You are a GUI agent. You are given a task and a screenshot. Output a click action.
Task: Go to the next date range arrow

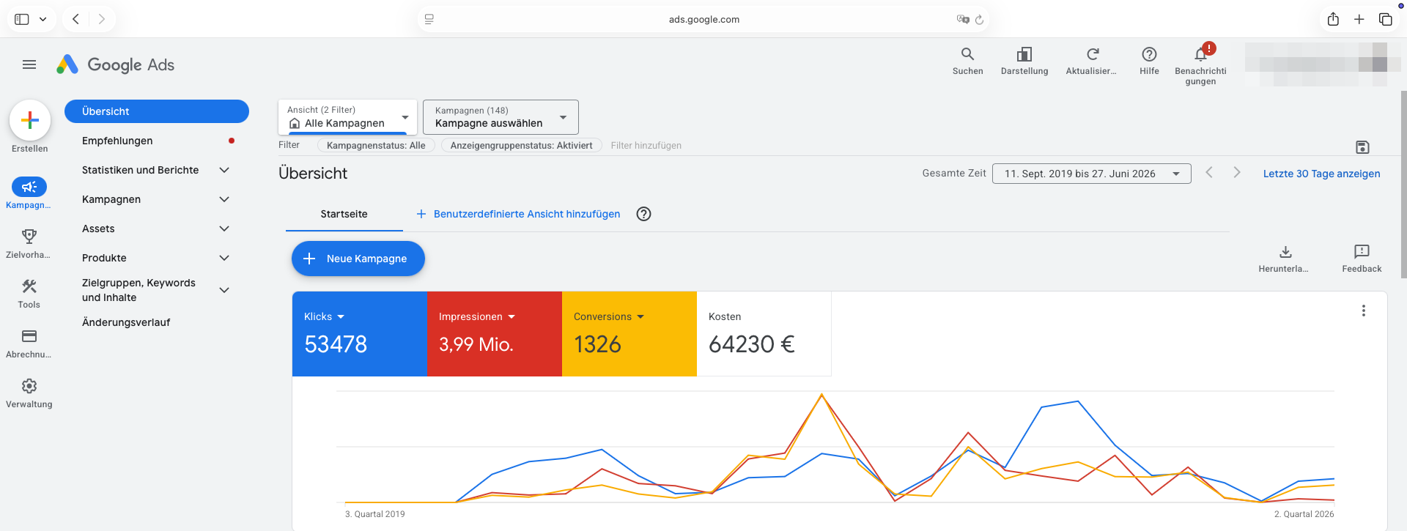1237,173
